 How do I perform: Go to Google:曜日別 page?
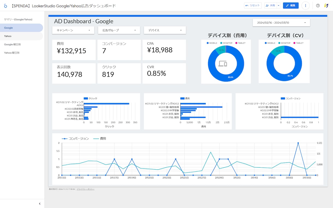click(x=22, y=44)
